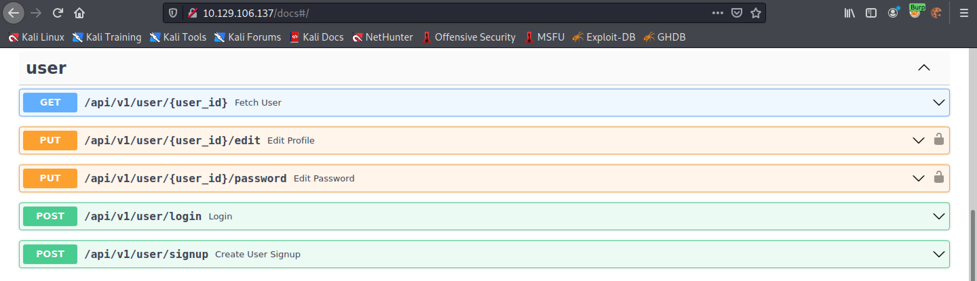Click the /api/v1/user/{user_id}/edit path
The image size is (977, 281).
[173, 140]
